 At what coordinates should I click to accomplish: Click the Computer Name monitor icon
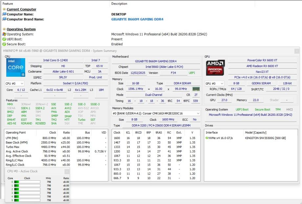pyautogui.click(x=4, y=14)
